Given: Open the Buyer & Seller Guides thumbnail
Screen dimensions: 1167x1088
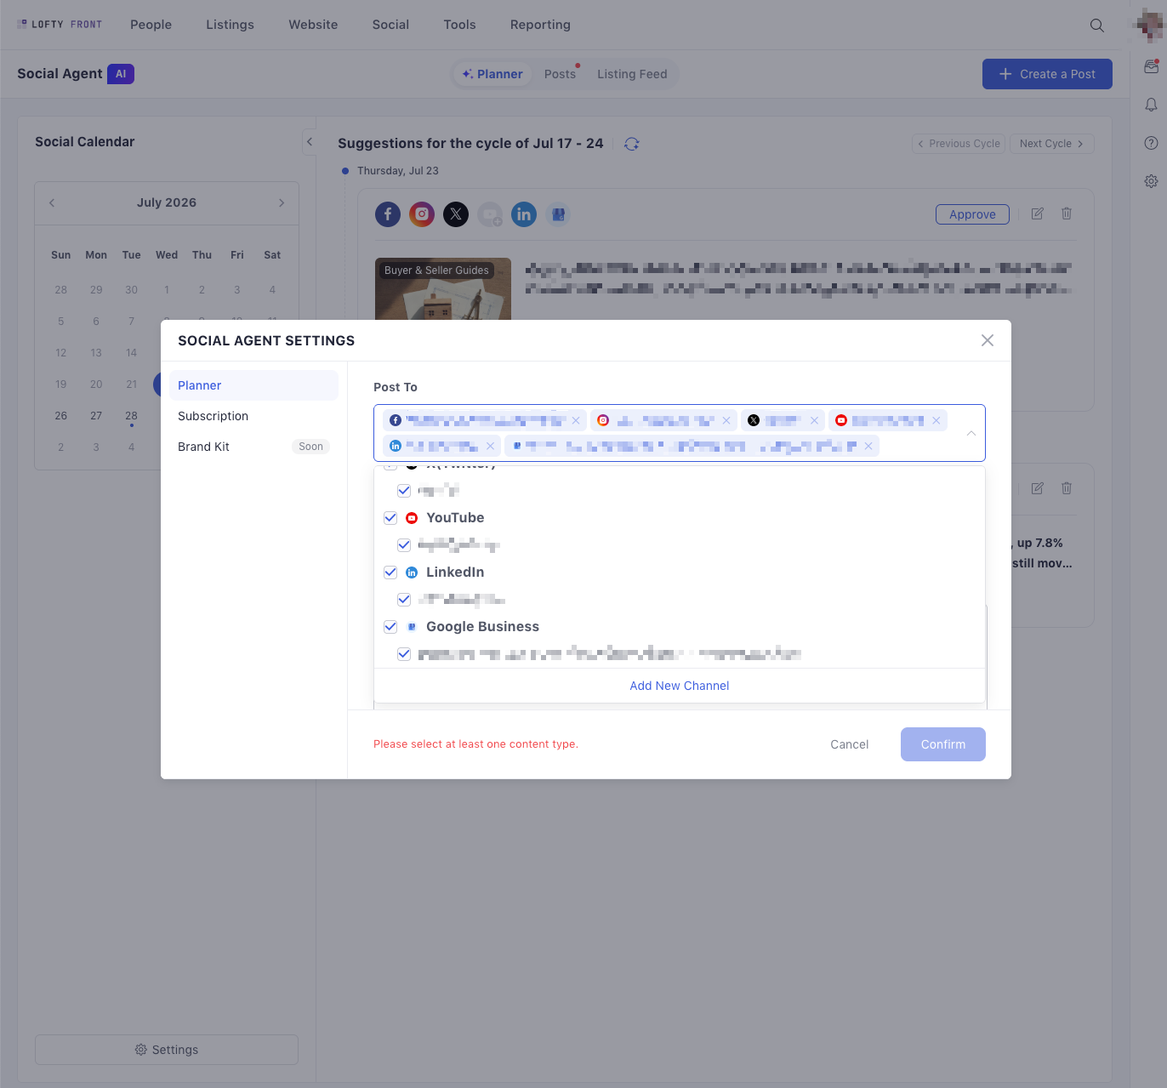Looking at the screenshot, I should [x=443, y=289].
